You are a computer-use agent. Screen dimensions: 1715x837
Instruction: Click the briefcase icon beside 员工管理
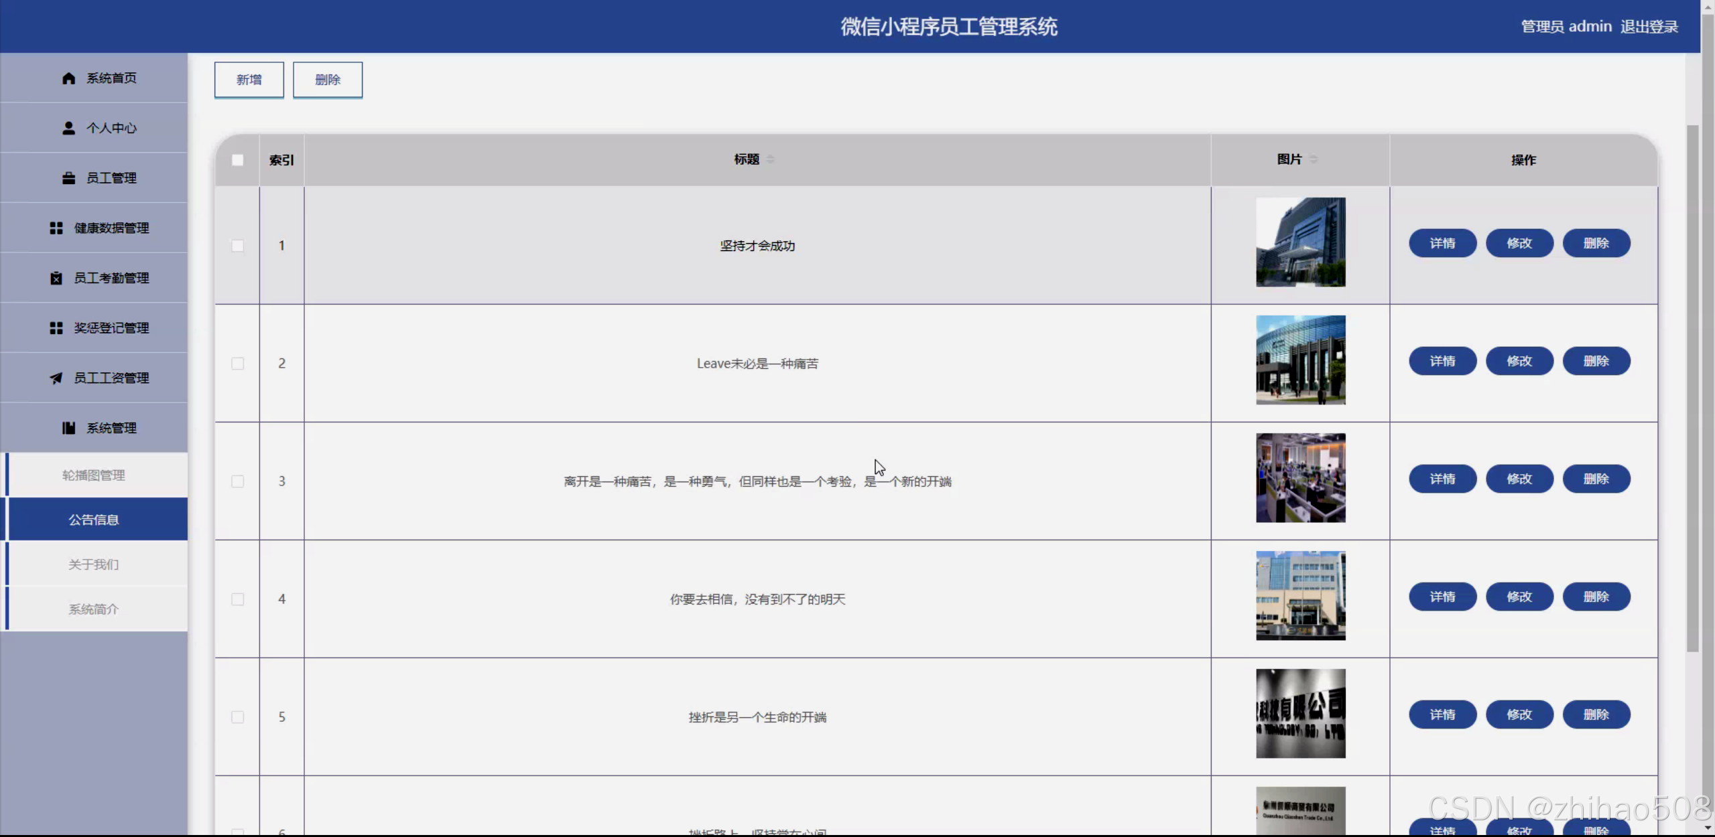click(x=68, y=178)
